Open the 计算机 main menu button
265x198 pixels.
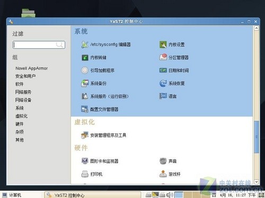12,195
